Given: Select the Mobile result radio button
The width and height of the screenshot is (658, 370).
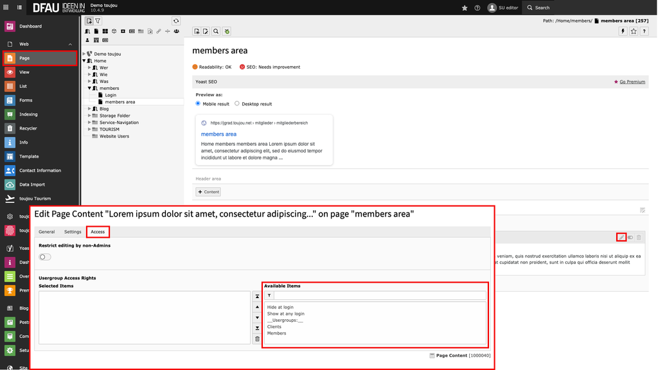Looking at the screenshot, I should click(198, 103).
